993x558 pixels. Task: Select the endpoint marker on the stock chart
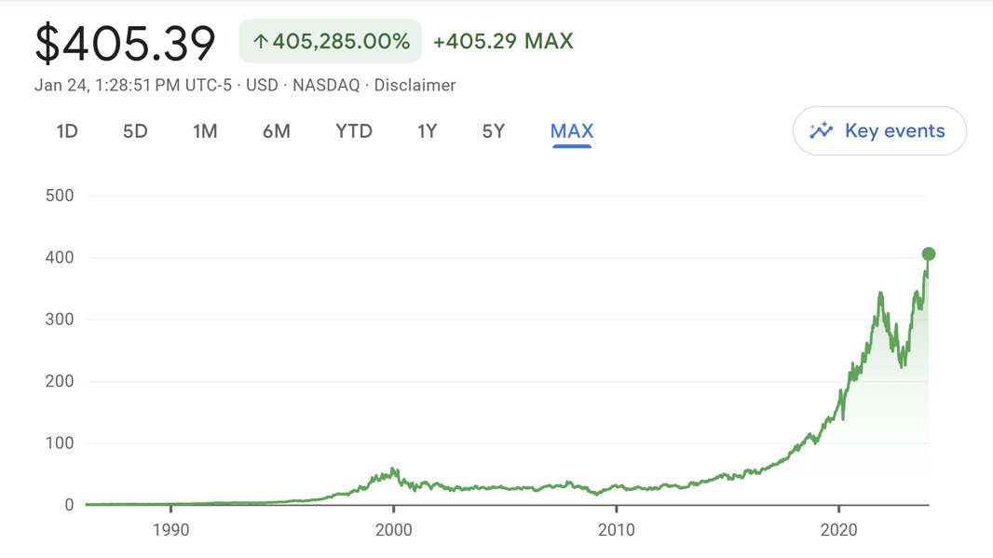(x=927, y=253)
